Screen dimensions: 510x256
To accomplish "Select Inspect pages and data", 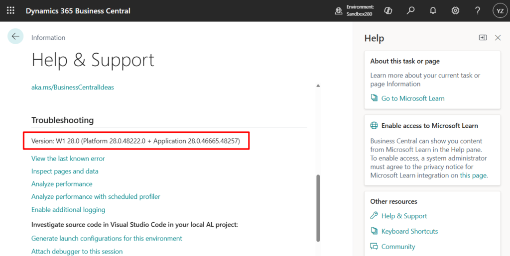I will point(65,171).
